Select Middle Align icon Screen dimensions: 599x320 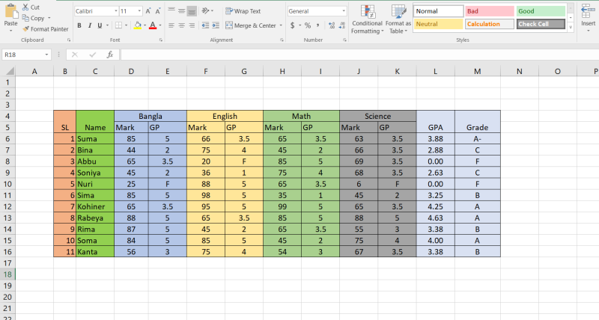181,11
